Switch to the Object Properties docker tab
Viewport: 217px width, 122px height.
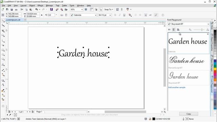point(212,42)
